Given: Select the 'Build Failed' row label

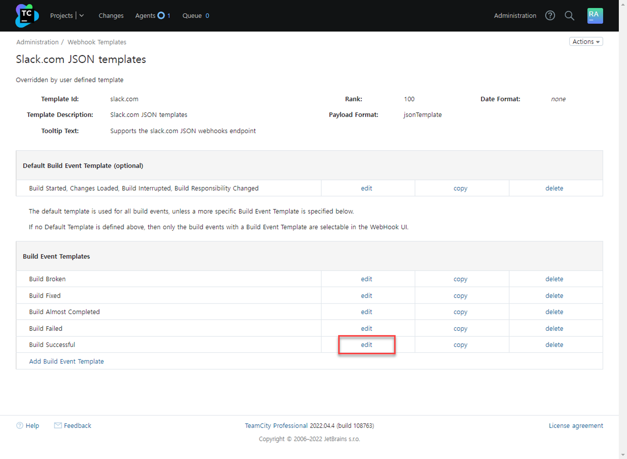Looking at the screenshot, I should click(46, 328).
